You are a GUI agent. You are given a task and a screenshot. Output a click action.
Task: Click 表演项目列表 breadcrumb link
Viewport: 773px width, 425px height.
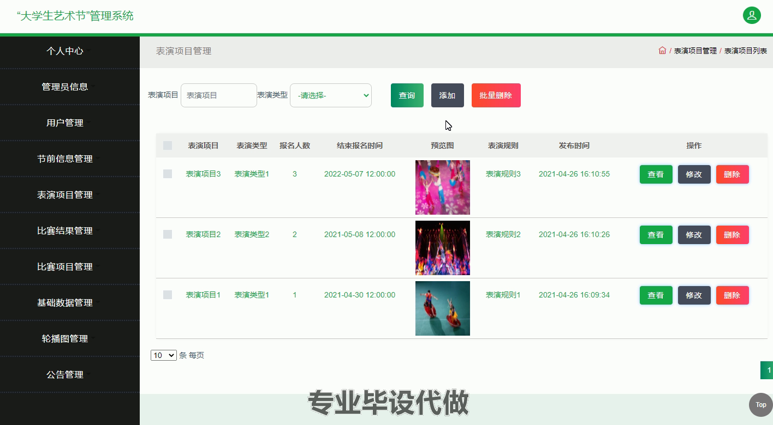(746, 51)
